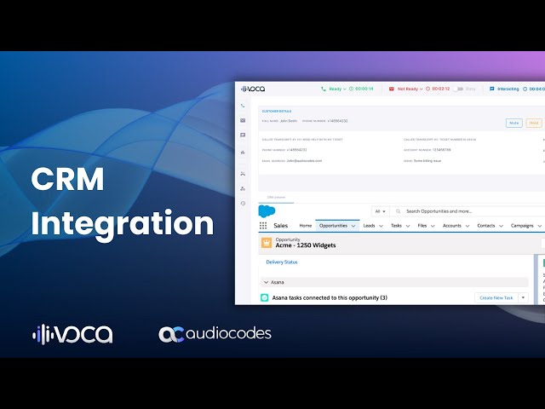545x409 pixels.
Task: Click the AudioCodes logo at the bottom
Action: point(215,334)
